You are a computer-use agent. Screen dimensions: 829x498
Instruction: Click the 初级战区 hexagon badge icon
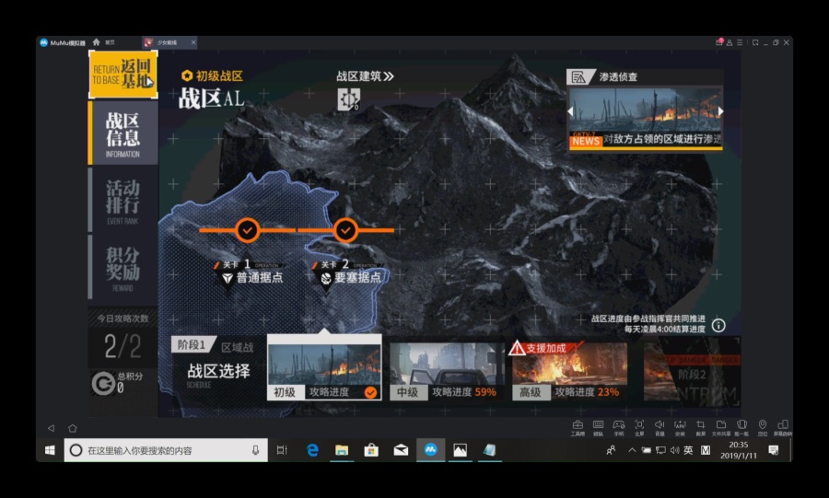tap(187, 76)
